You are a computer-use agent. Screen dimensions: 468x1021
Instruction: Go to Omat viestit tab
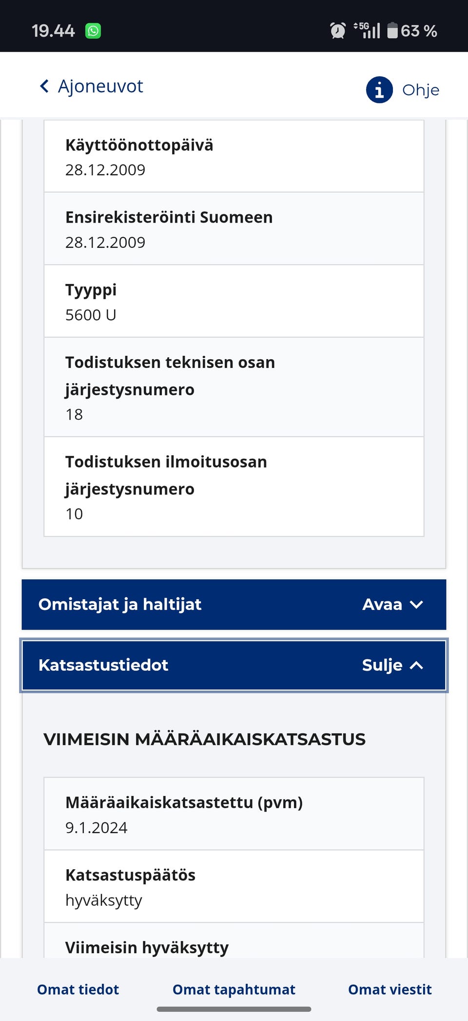pyautogui.click(x=390, y=989)
